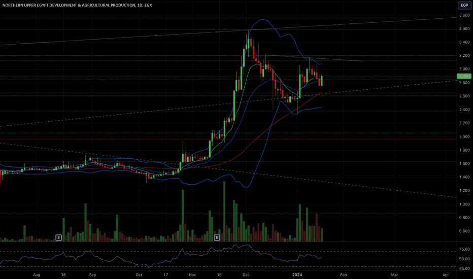Click the Sep label on time axis
473x279 pixels.
click(92, 275)
